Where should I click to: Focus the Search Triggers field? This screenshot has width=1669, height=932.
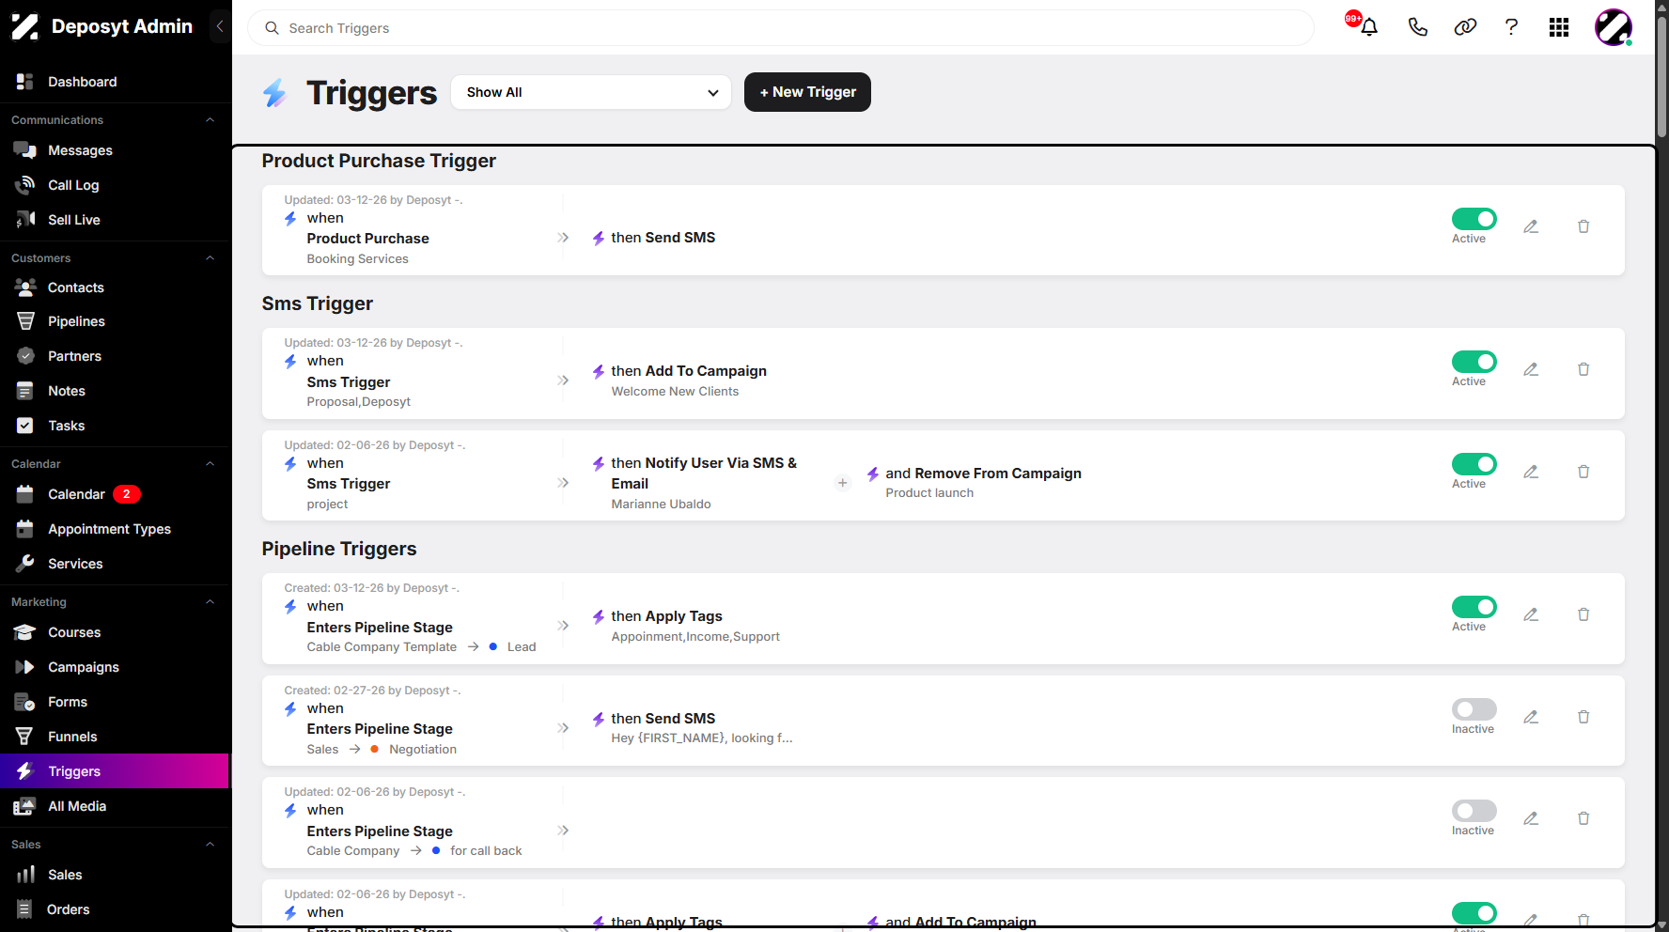[780, 28]
